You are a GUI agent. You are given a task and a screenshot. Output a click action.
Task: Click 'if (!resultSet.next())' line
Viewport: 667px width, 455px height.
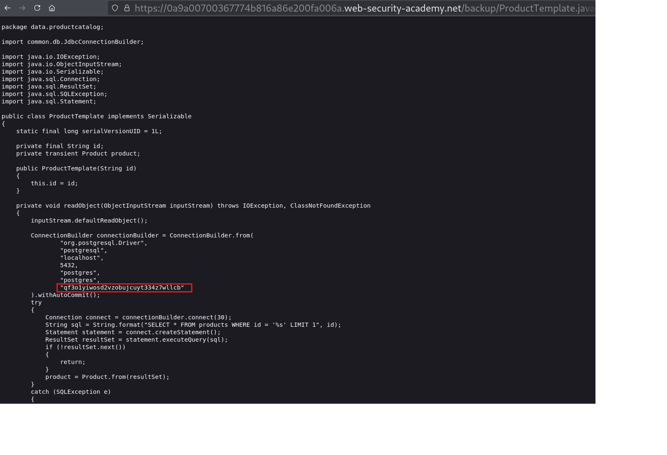(85, 347)
